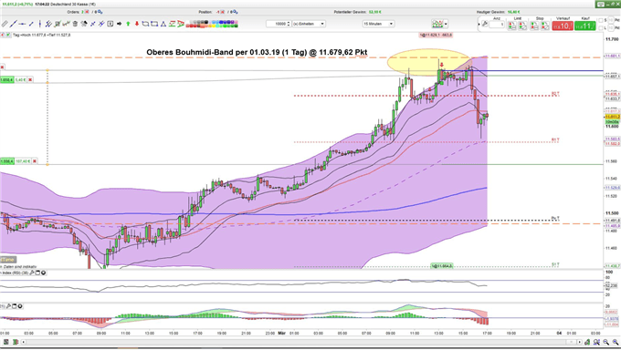Select the trash delete-objects tool
This screenshot has height=350, width=621.
75,24
